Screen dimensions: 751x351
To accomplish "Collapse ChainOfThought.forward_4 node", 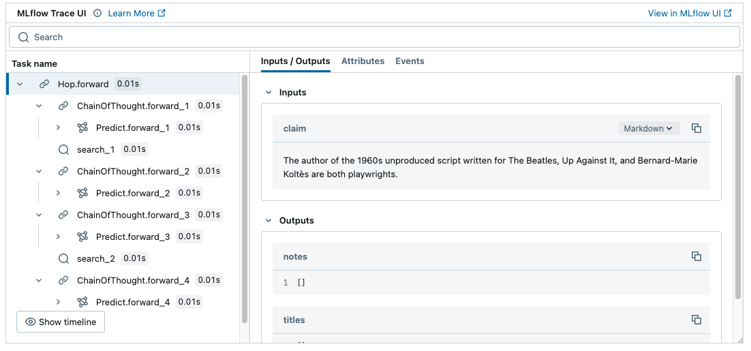I will pyautogui.click(x=39, y=280).
